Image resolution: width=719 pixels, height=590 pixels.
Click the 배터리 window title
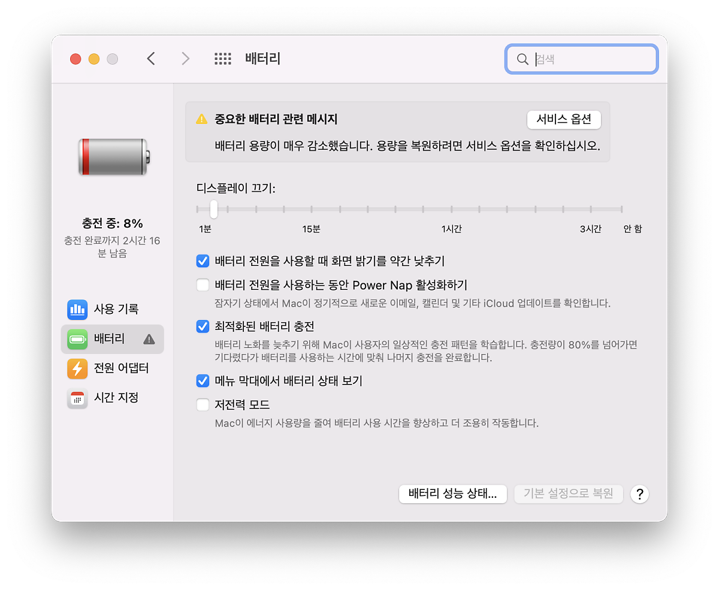[263, 59]
